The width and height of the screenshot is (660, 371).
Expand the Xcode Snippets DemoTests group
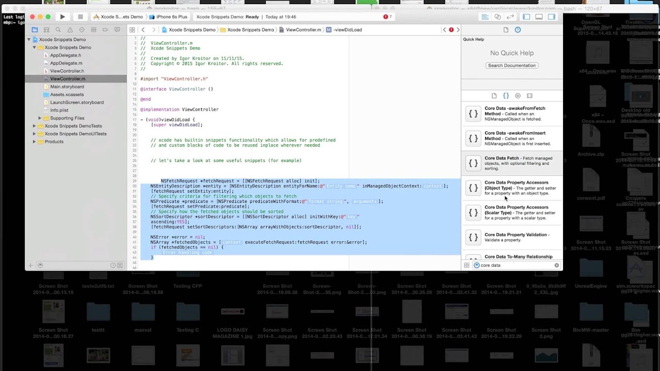34,126
